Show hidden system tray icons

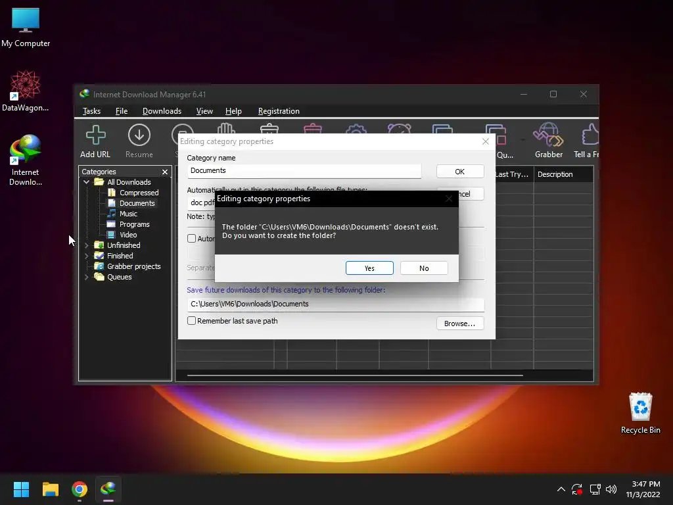click(561, 489)
